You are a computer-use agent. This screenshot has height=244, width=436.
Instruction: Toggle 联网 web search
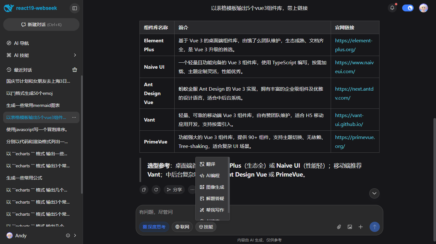(x=182, y=227)
